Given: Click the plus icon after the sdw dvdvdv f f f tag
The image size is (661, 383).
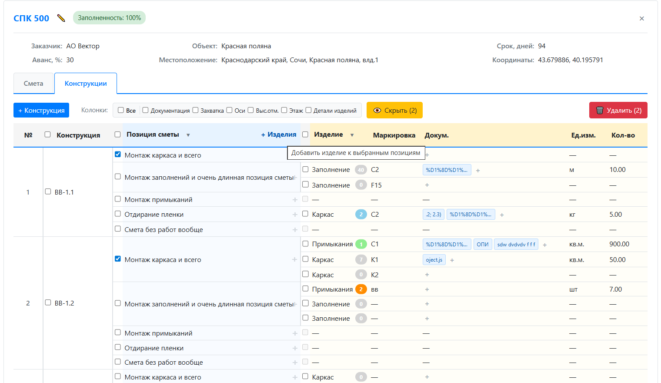Looking at the screenshot, I should [x=544, y=245].
